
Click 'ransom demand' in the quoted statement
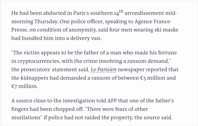click(148, 61)
